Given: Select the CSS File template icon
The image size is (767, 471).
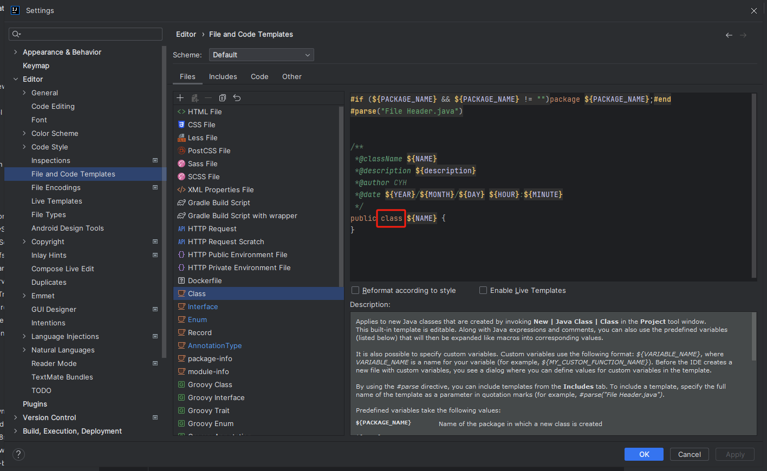Looking at the screenshot, I should pos(181,125).
